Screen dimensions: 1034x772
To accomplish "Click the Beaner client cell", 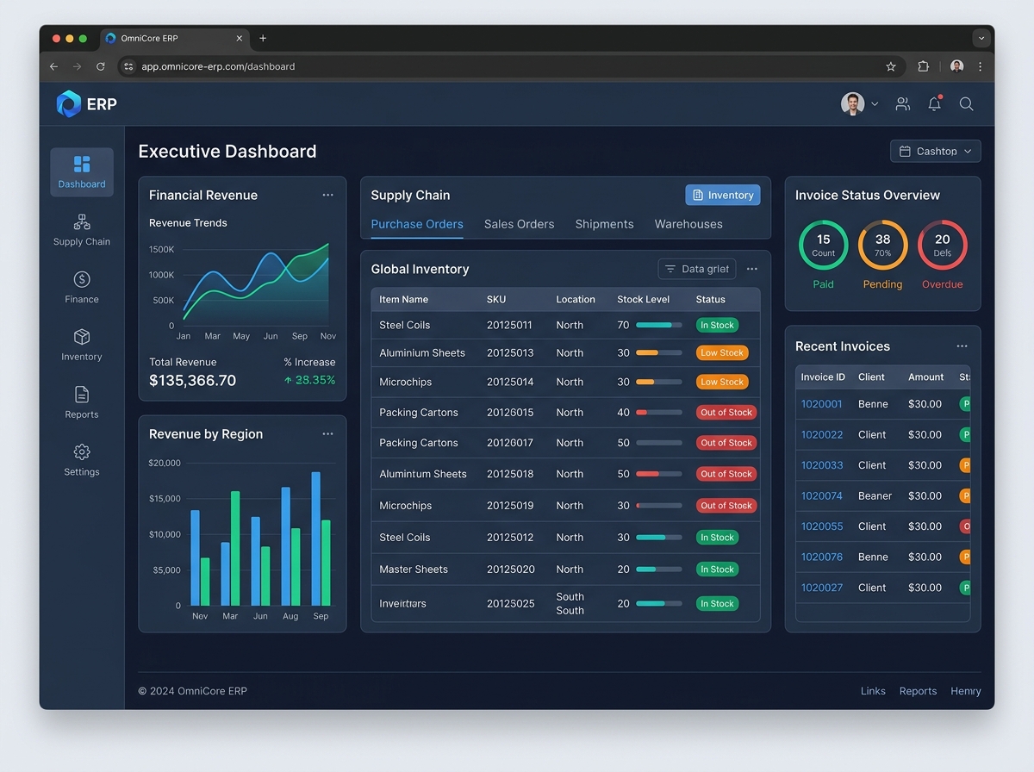I will [x=875, y=495].
